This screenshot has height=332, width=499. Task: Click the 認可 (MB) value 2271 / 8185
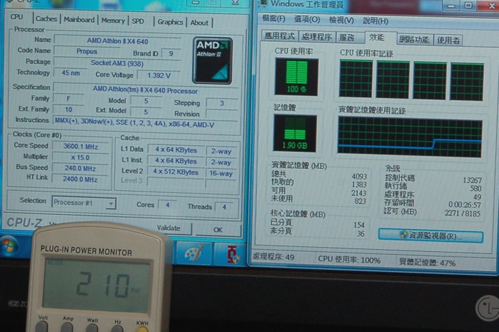462,213
